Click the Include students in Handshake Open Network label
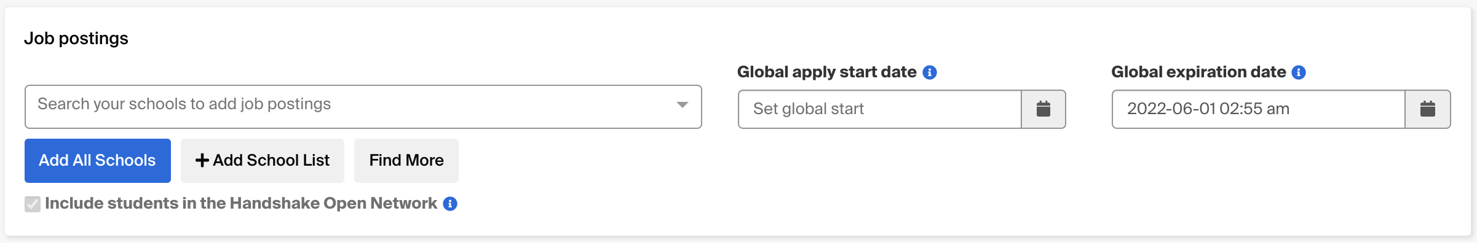 (x=241, y=204)
